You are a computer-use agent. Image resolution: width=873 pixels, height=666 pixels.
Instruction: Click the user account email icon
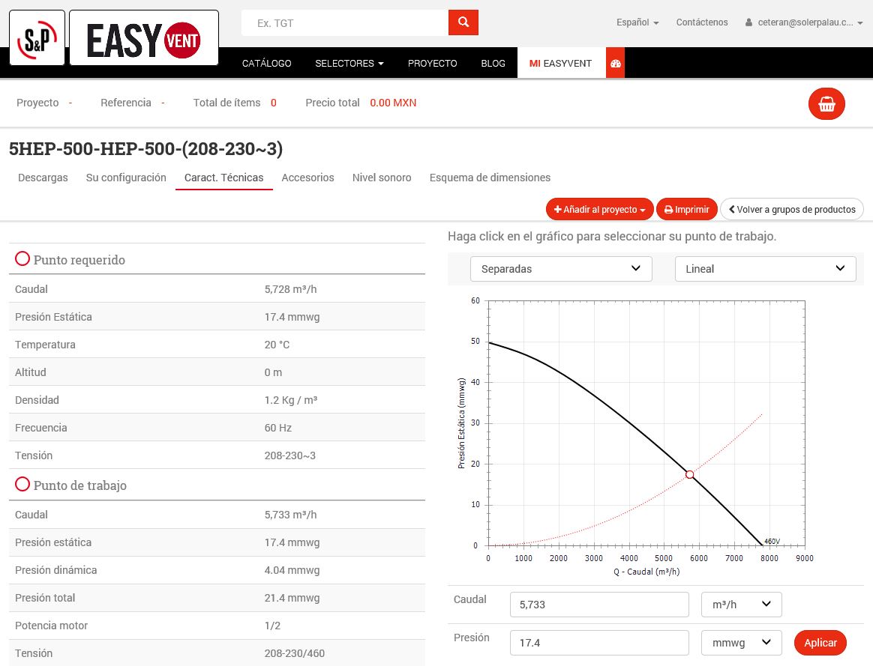coord(748,23)
